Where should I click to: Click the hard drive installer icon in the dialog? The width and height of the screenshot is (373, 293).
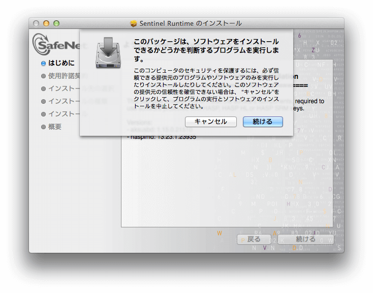coord(108,53)
